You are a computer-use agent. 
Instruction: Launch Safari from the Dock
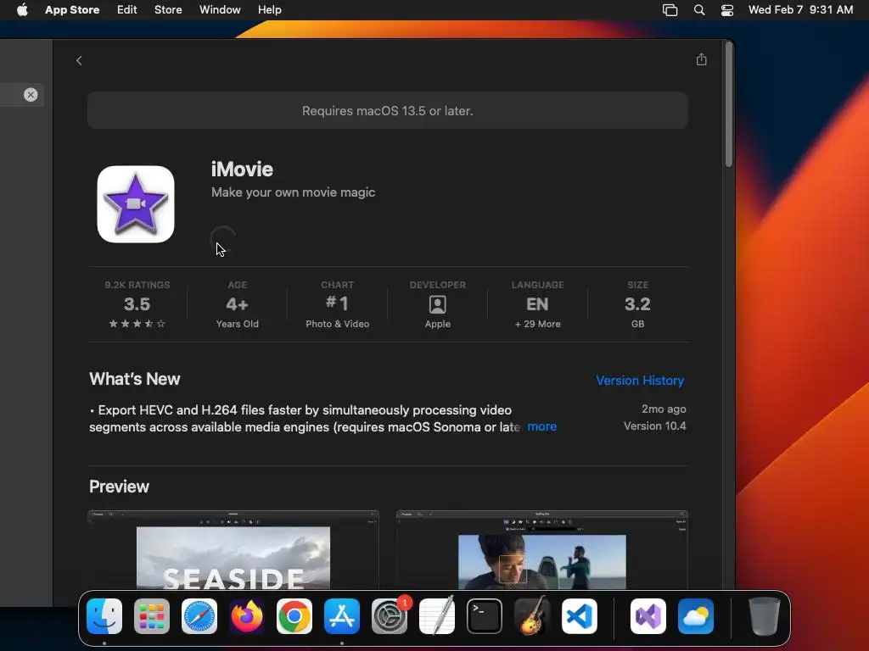(199, 616)
